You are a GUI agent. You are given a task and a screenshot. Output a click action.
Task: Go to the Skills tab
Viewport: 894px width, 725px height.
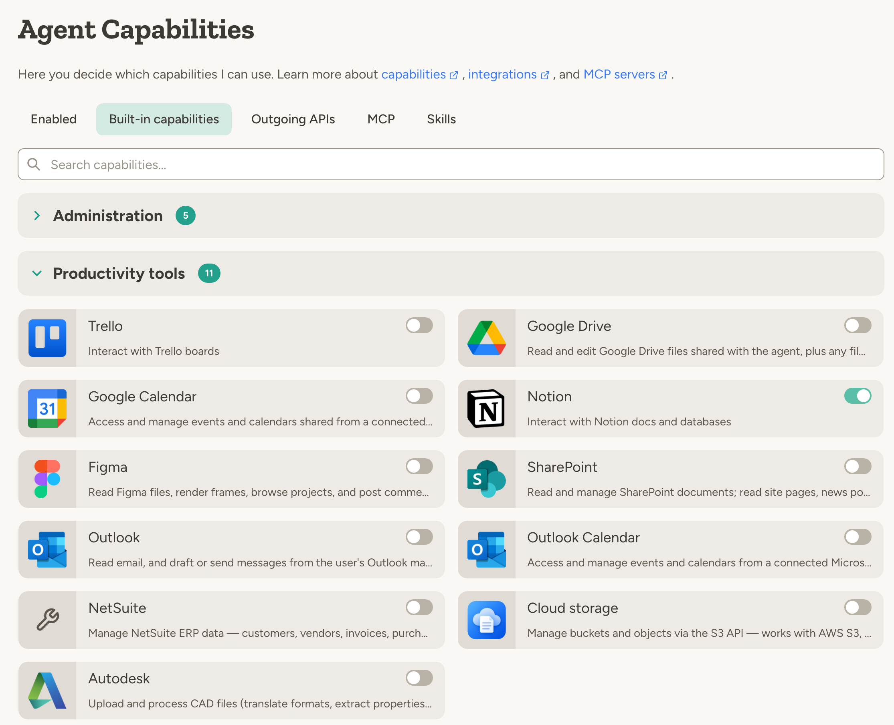click(441, 119)
